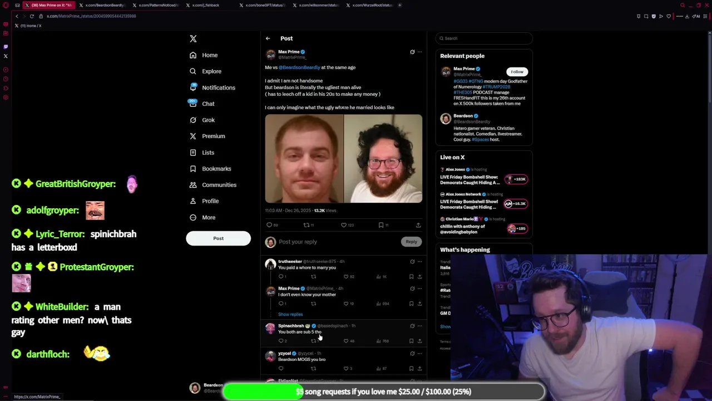The image size is (712, 401).
Task: Click Grok icon on Spinachbrah's reply
Action: tap(412, 326)
